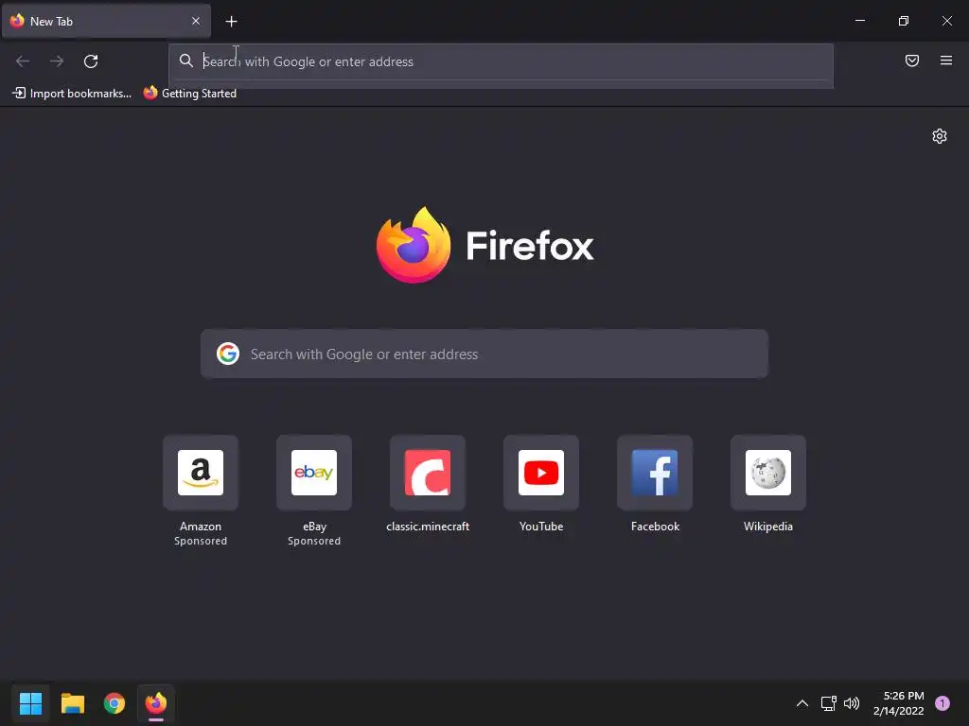The height and width of the screenshot is (726, 969).
Task: Click the Firefox taskbar icon
Action: [156, 703]
